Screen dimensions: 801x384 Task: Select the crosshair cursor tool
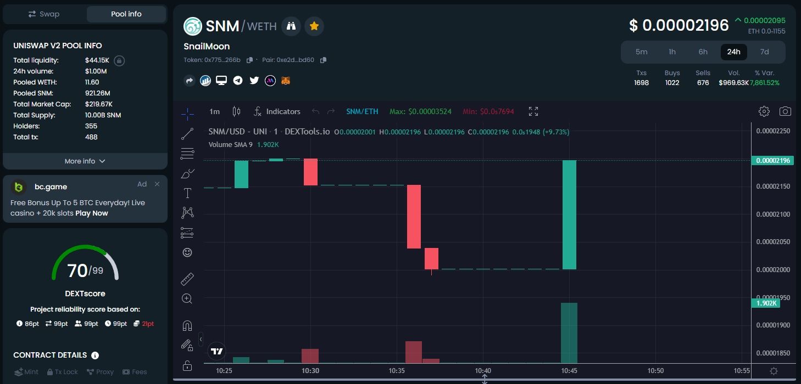coord(187,114)
